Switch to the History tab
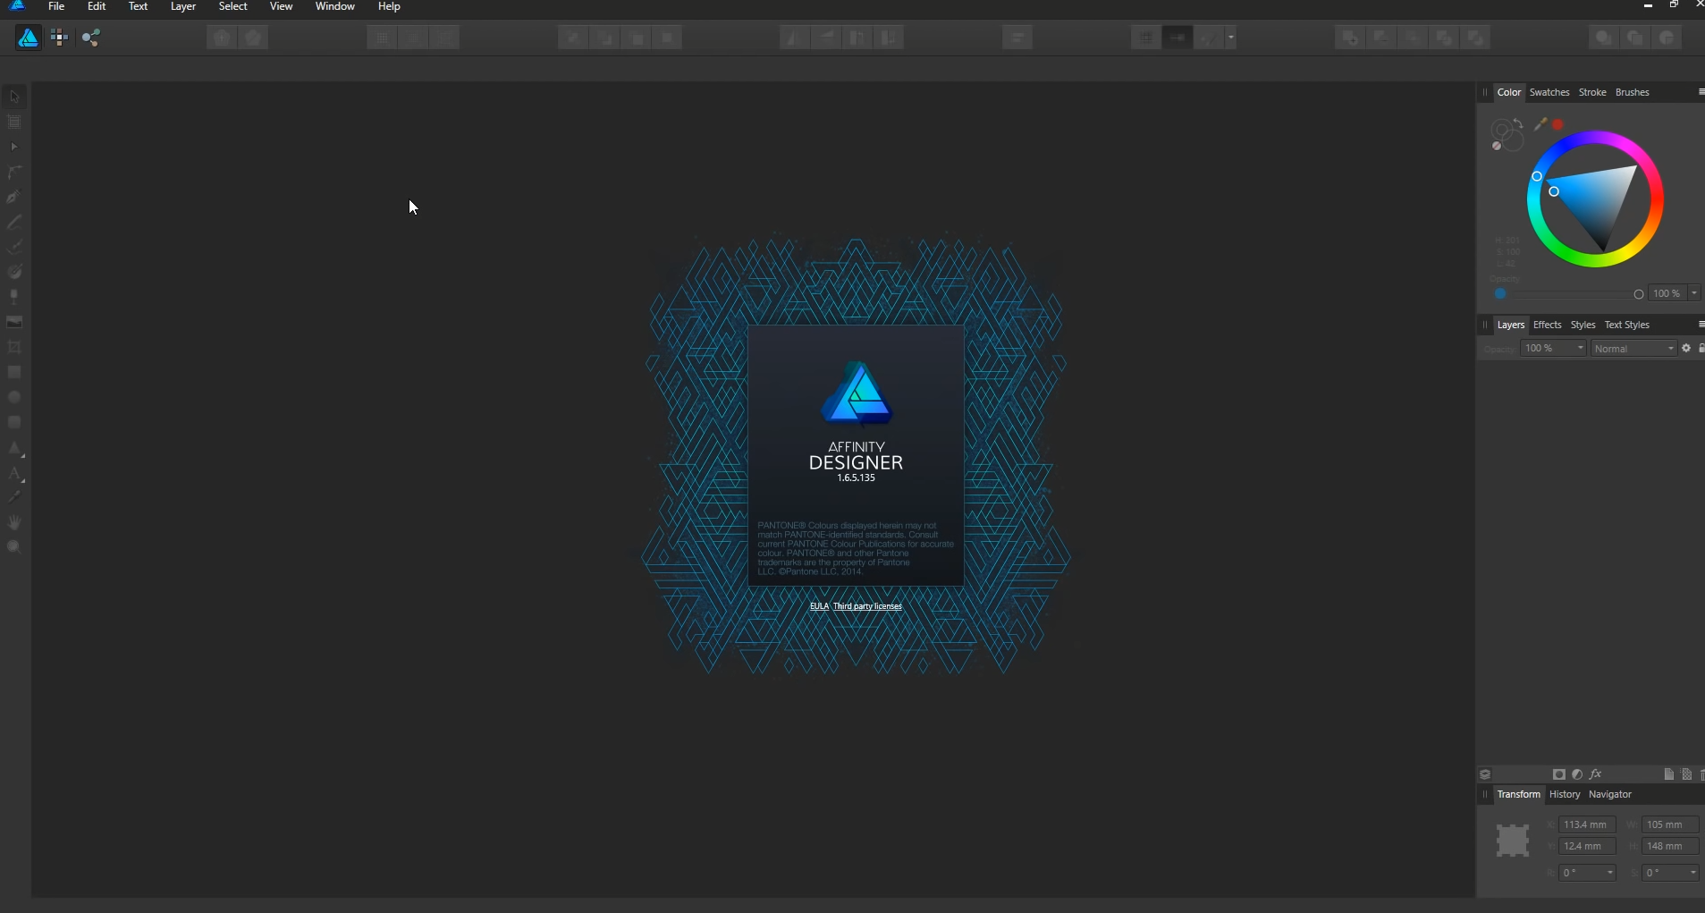Screen dimensions: 1705x913 pos(1566,794)
